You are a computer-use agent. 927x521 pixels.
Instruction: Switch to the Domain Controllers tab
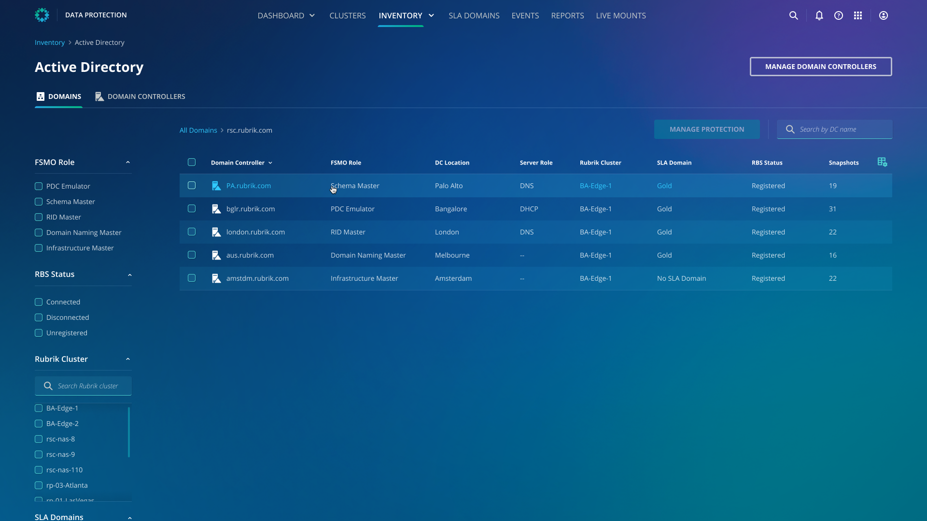[x=140, y=96]
